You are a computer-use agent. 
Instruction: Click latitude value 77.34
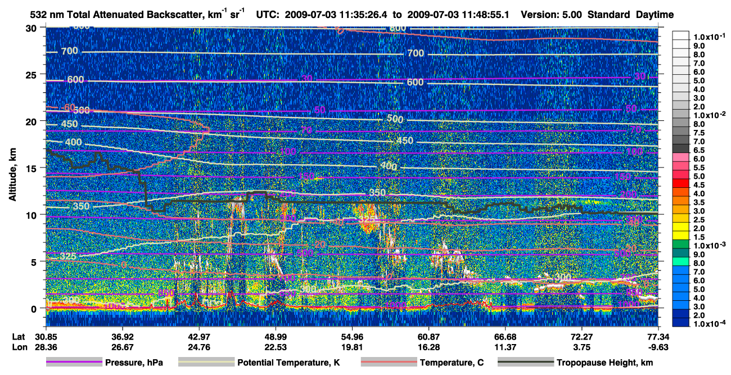tap(658, 336)
